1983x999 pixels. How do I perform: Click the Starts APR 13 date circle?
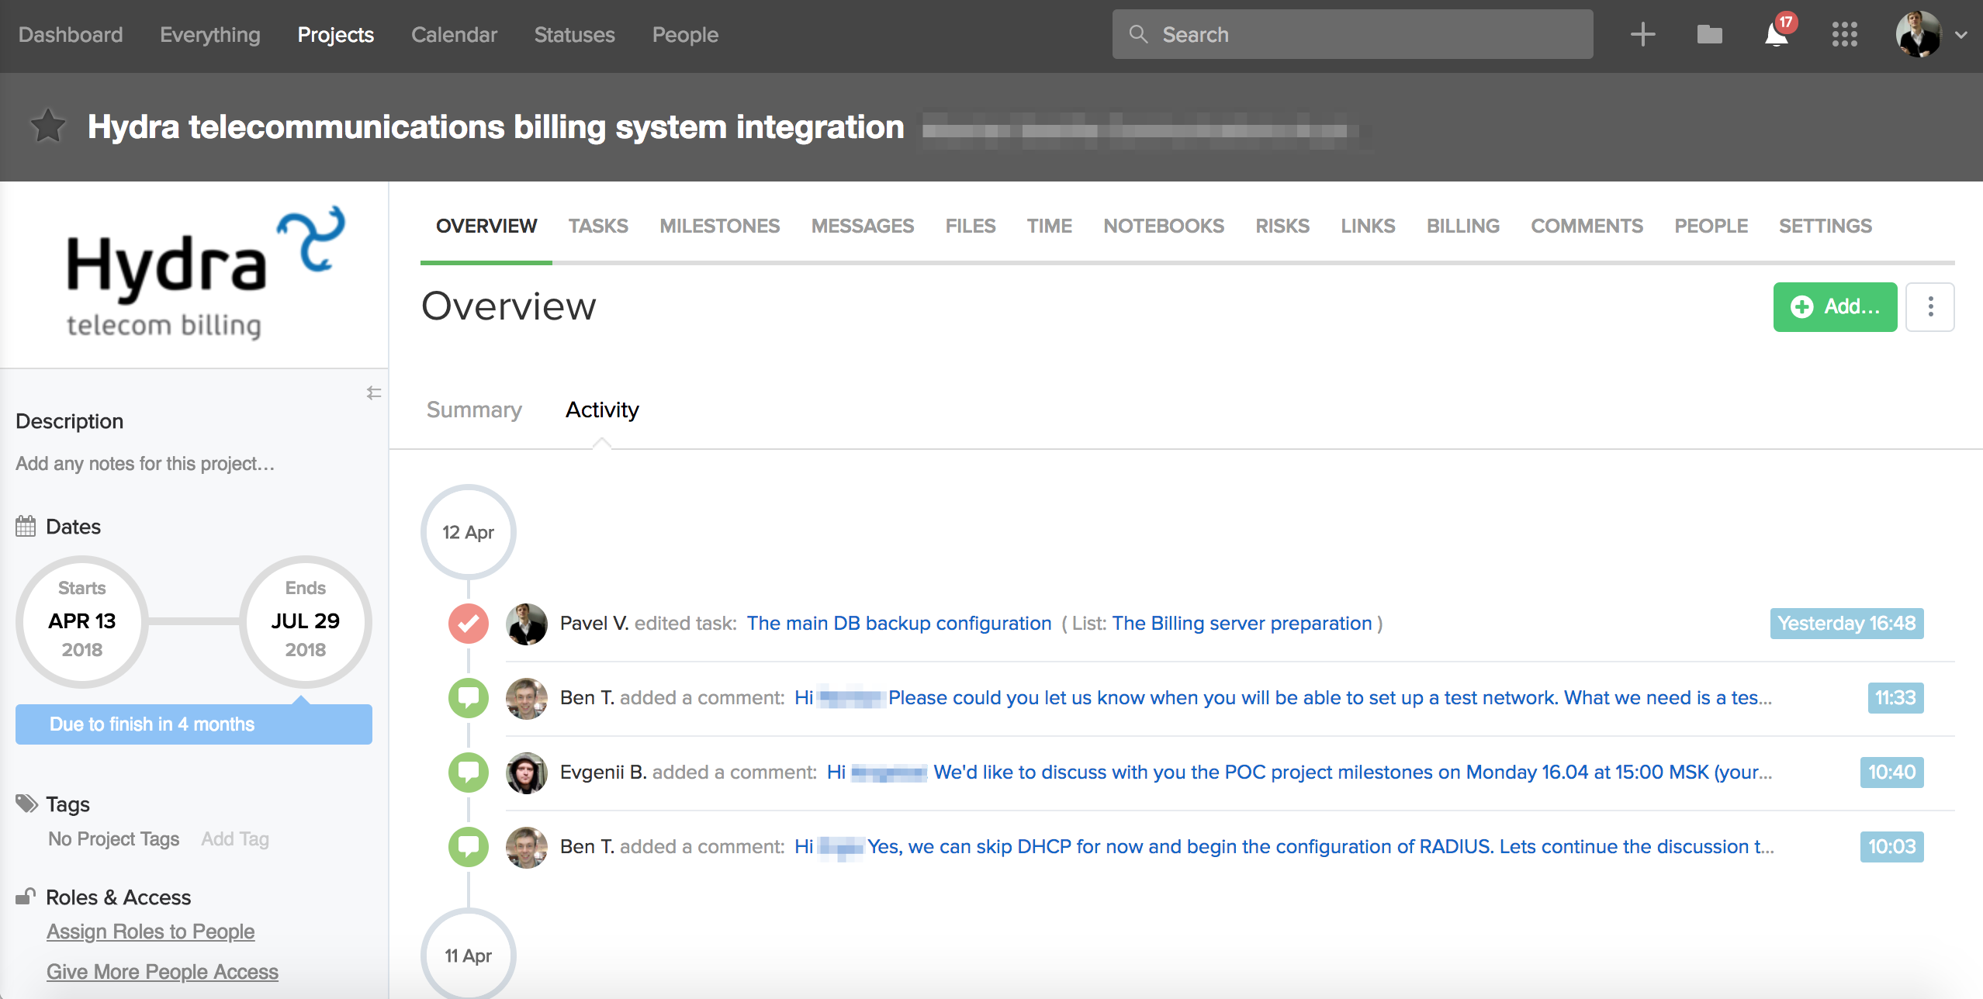pos(82,622)
